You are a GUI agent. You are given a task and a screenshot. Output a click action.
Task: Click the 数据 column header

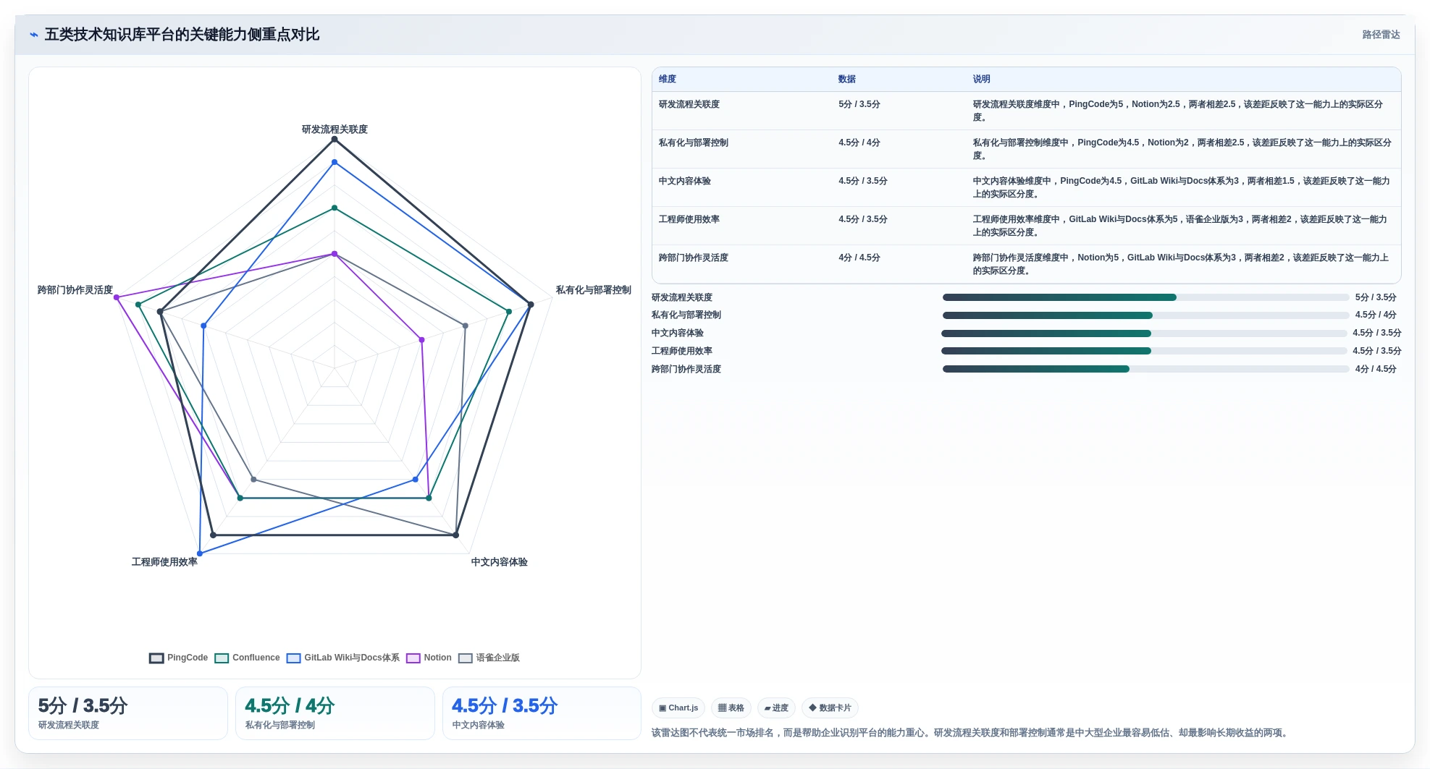pos(847,79)
